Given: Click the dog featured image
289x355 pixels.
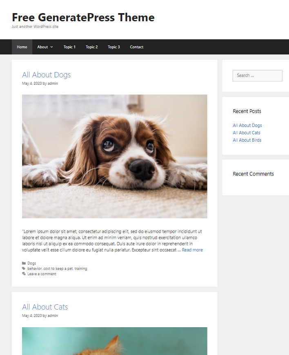Looking at the screenshot, I should (x=115, y=157).
